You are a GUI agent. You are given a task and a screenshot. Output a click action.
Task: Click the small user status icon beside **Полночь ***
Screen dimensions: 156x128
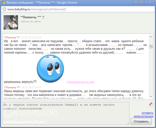pos(43,17)
